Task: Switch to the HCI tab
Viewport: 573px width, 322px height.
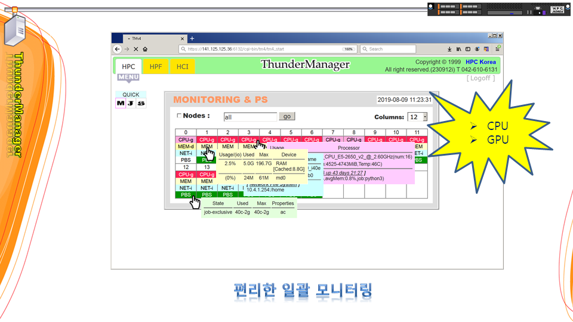Action: (183, 66)
